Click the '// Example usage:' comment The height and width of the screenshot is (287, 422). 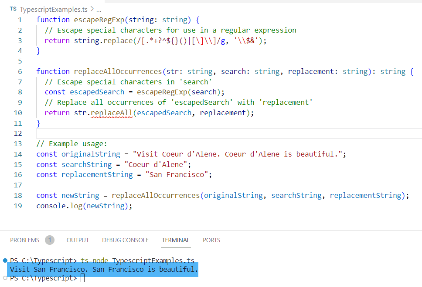pos(71,144)
